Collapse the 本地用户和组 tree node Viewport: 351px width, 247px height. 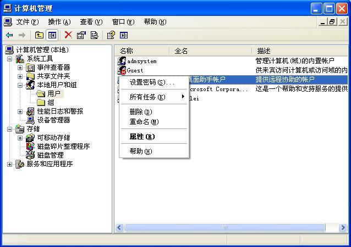(20, 85)
